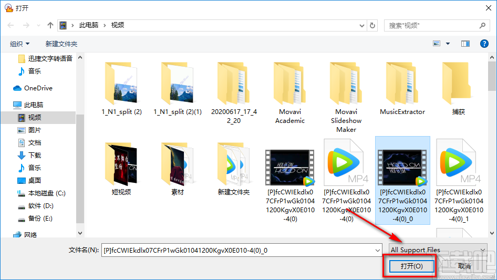Select the 短视频 folder

[x=121, y=169]
